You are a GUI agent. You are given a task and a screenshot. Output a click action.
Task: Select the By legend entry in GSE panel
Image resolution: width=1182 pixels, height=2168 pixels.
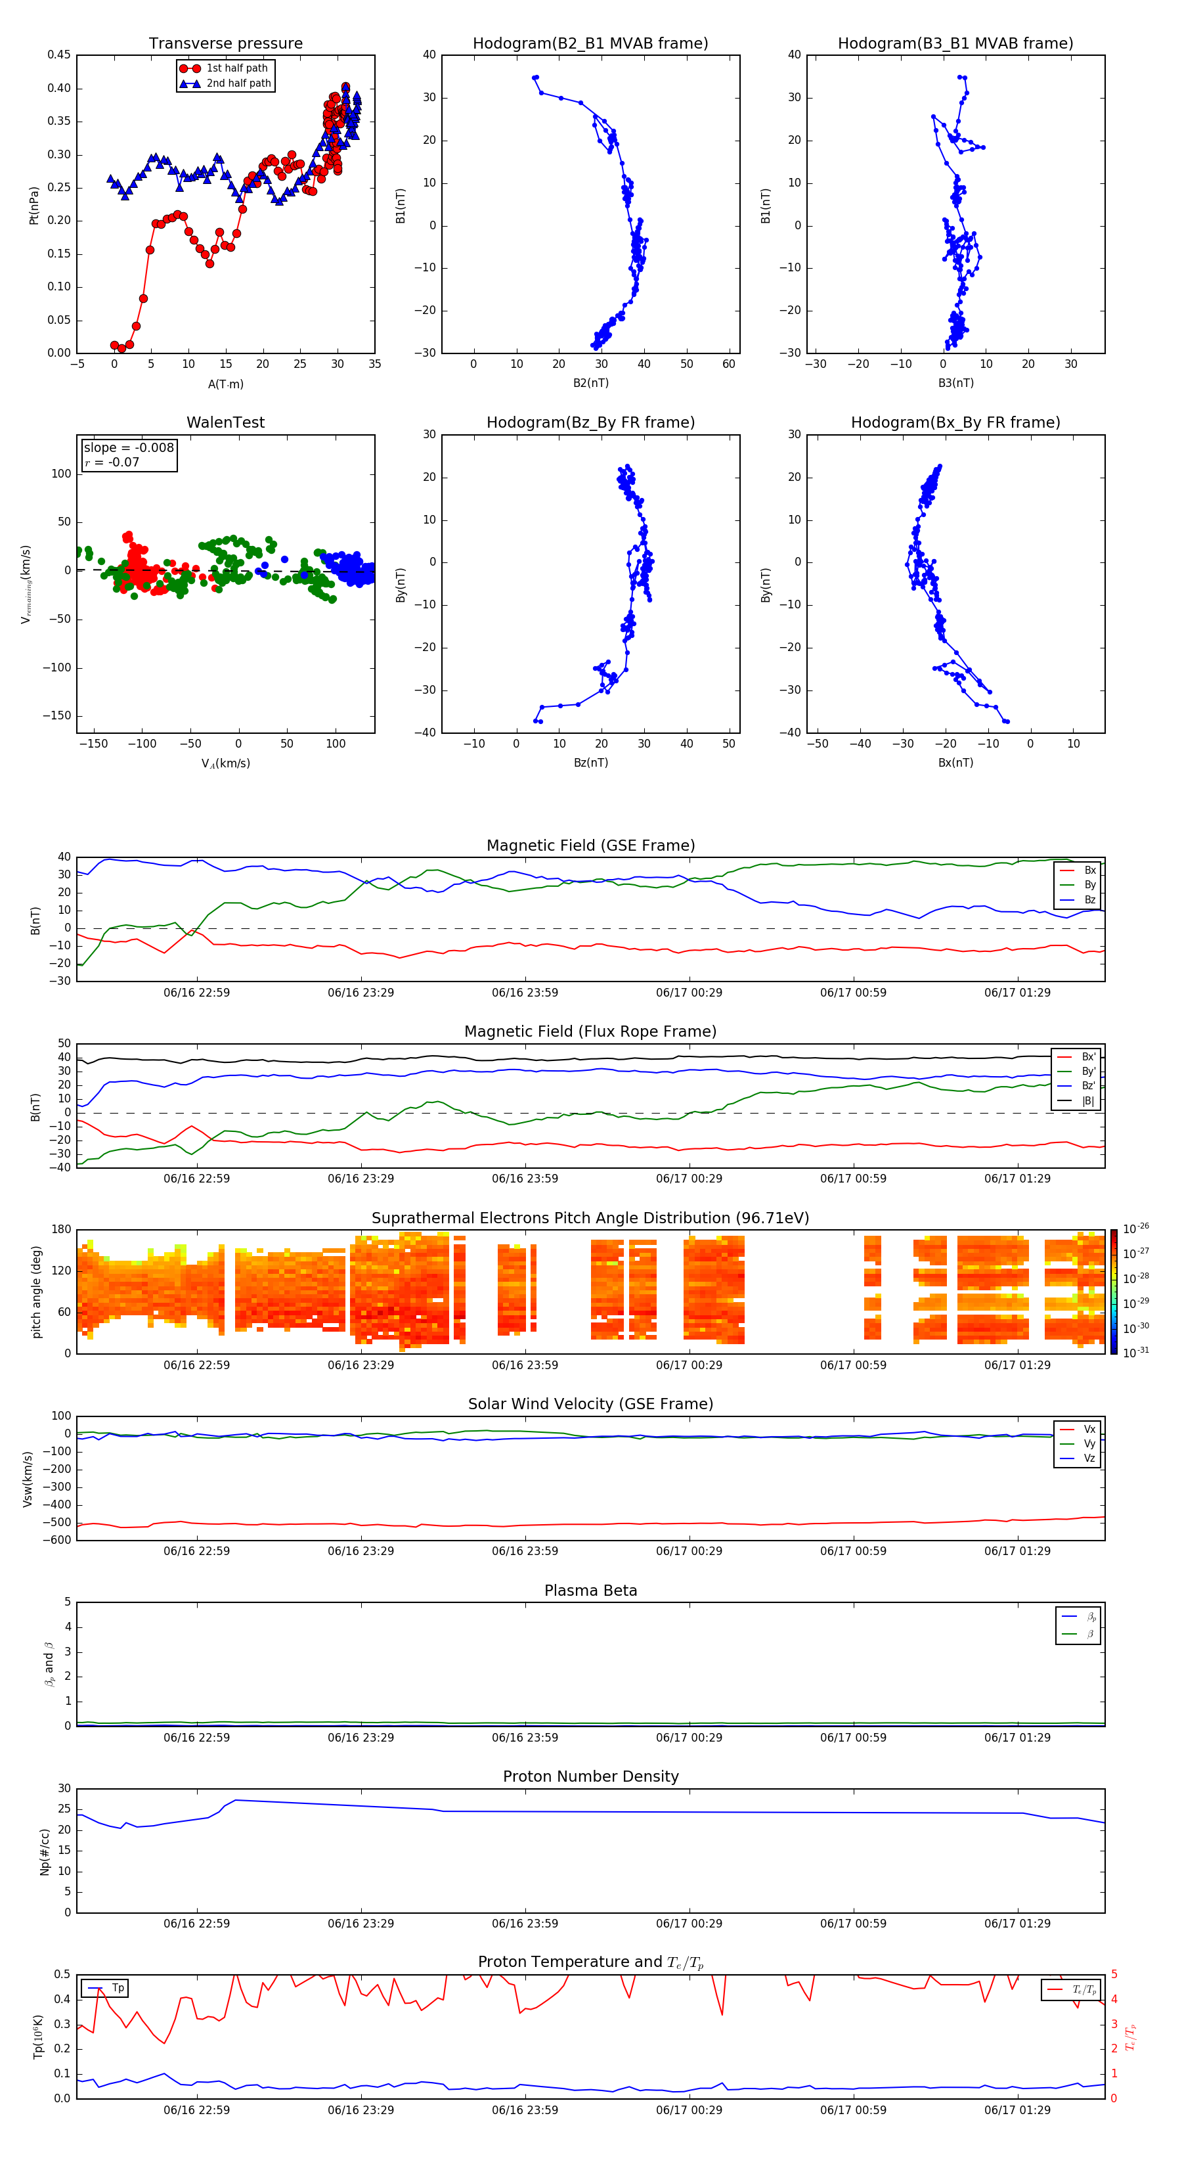(1078, 884)
